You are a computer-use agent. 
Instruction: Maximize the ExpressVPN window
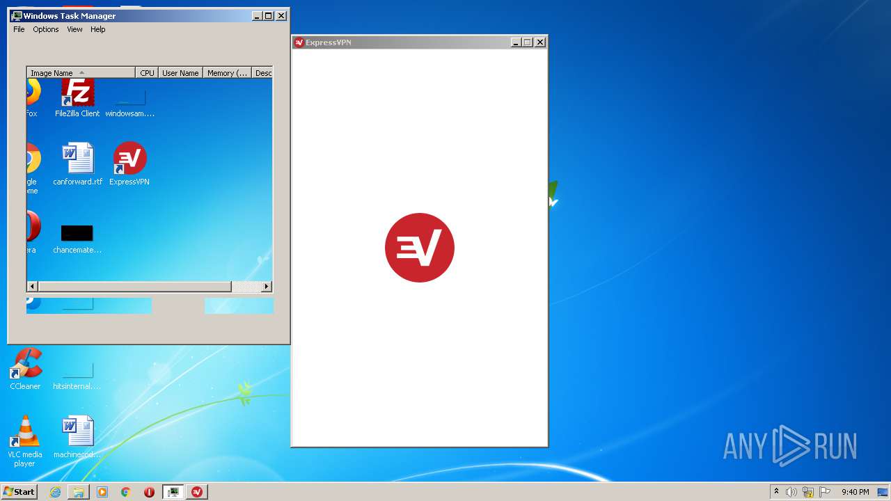(527, 42)
